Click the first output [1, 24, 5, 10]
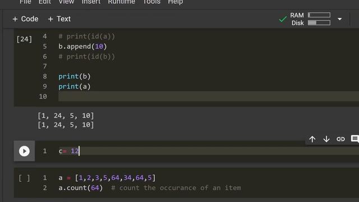The height and width of the screenshot is (202, 359). pyautogui.click(x=66, y=116)
